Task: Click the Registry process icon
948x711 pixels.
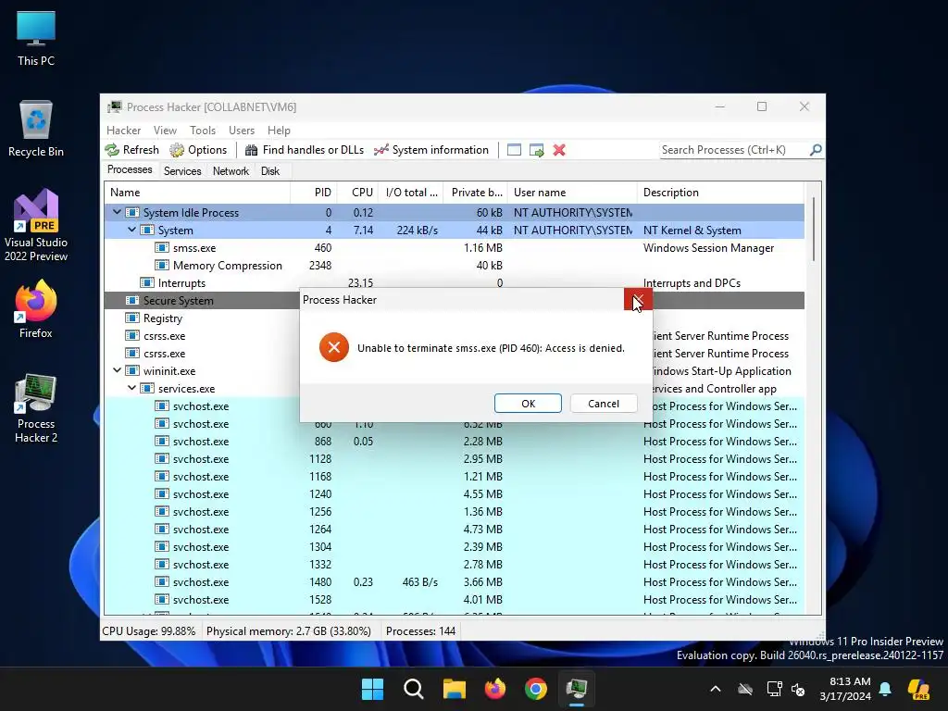Action: click(131, 318)
